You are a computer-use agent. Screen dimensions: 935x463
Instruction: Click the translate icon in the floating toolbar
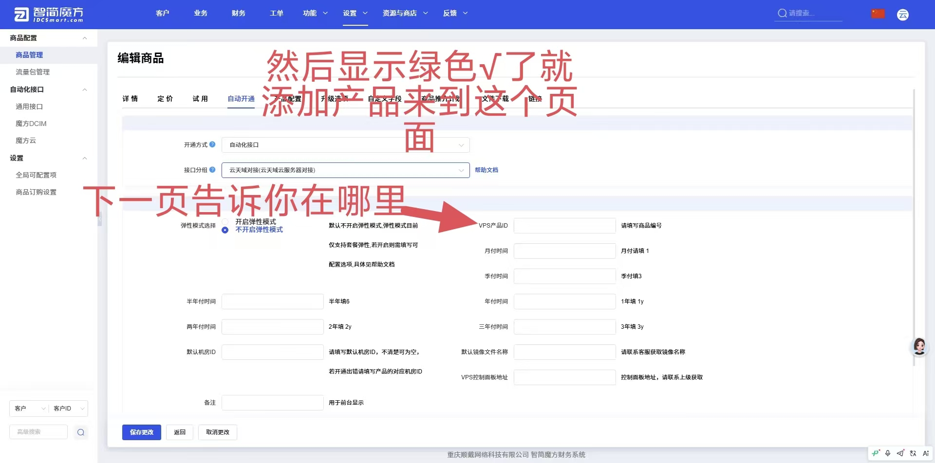tap(913, 453)
